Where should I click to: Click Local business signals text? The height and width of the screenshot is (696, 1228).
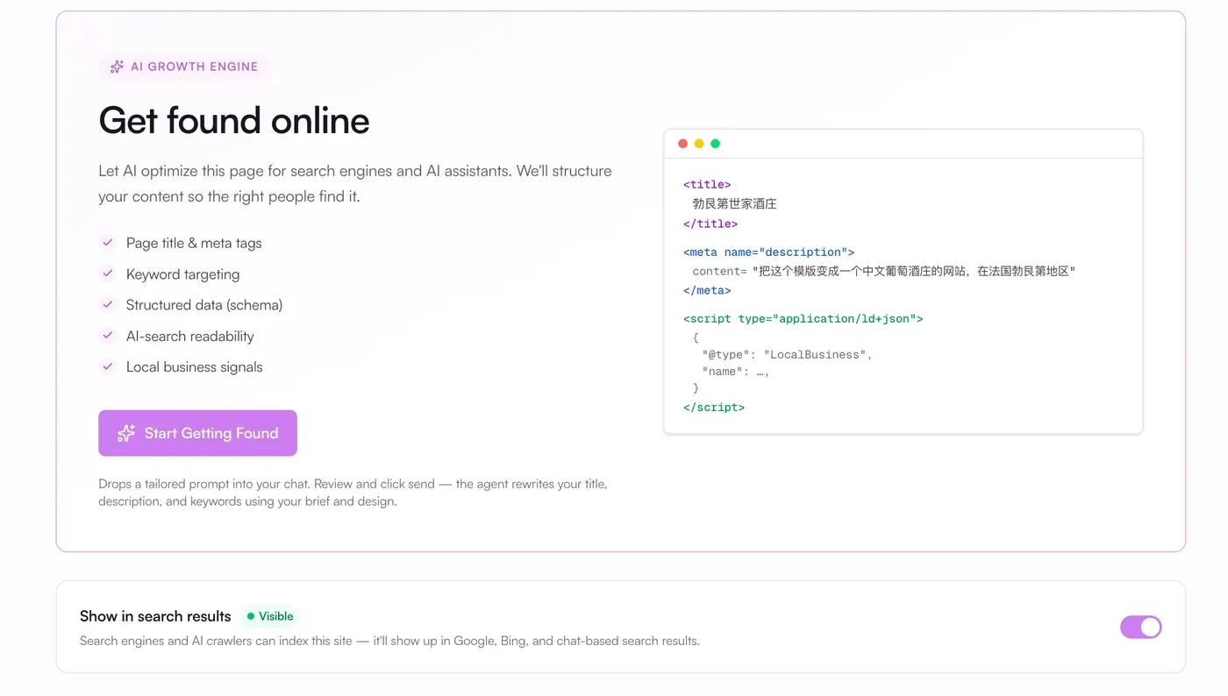click(x=194, y=366)
